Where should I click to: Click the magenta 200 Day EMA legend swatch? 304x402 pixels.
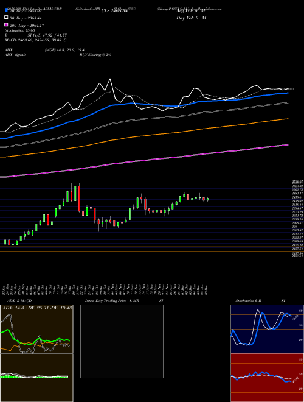point(7,24)
